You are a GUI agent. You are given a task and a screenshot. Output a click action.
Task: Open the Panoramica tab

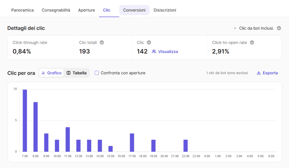[23, 10]
